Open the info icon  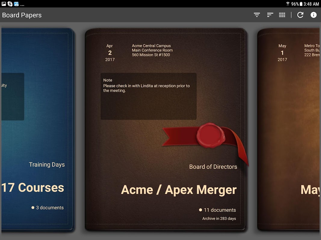click(313, 15)
